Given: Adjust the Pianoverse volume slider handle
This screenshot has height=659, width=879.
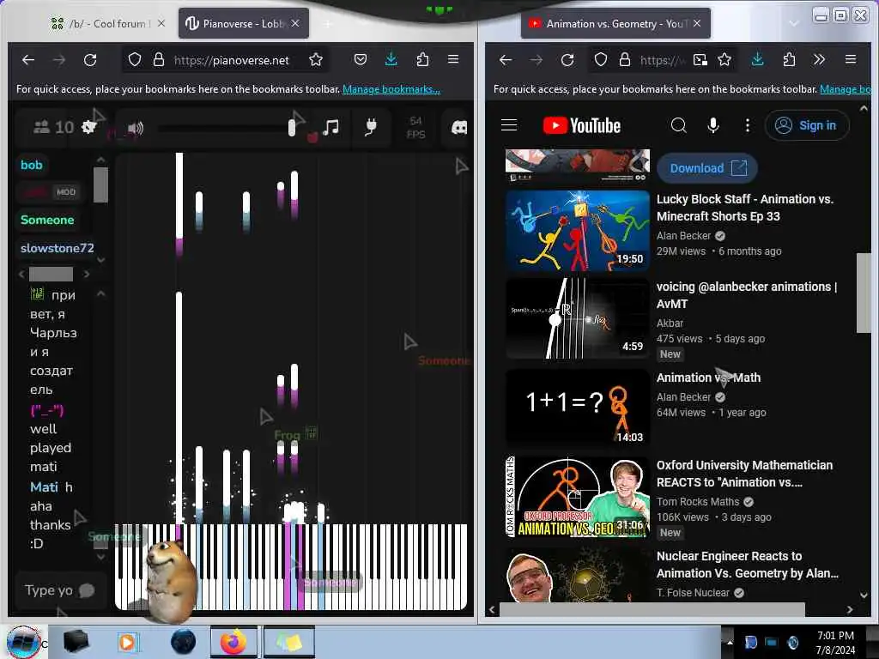Looking at the screenshot, I should 292,128.
